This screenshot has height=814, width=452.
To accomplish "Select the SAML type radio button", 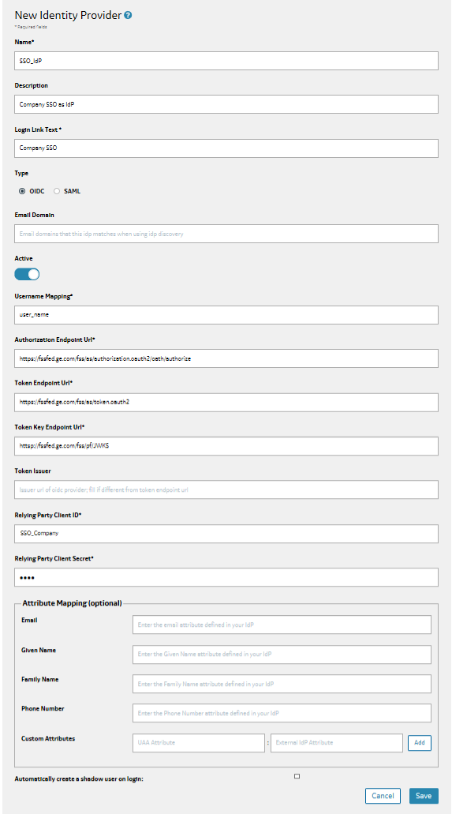I will tap(57, 191).
